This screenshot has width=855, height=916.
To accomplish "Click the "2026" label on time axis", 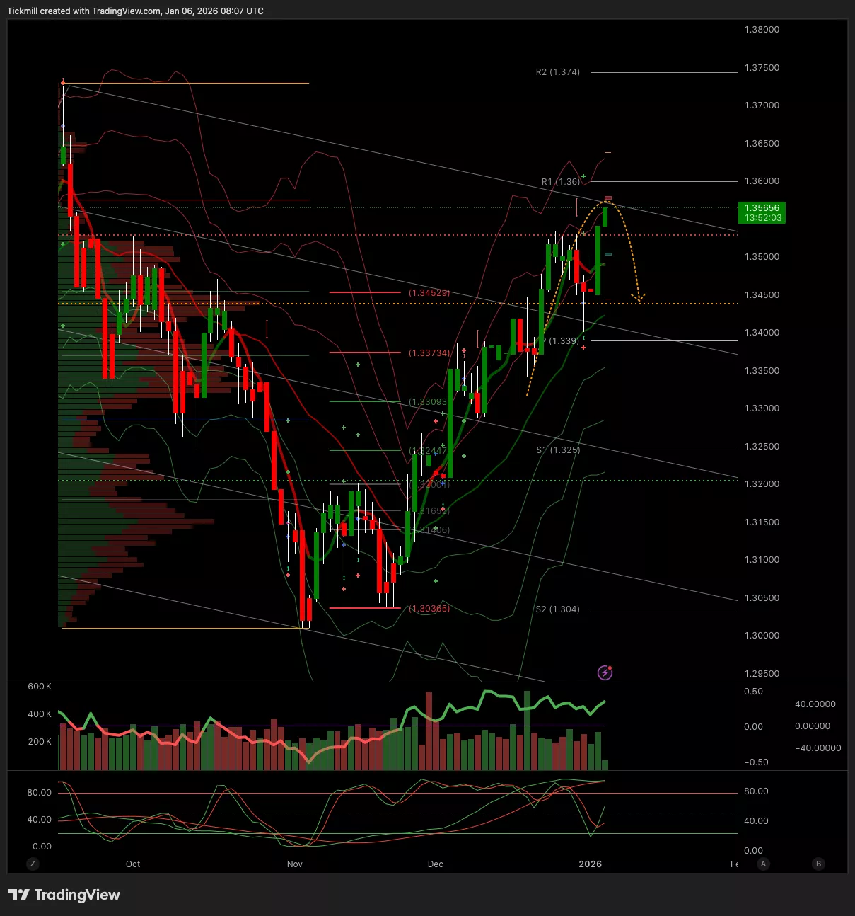I will click(x=590, y=864).
